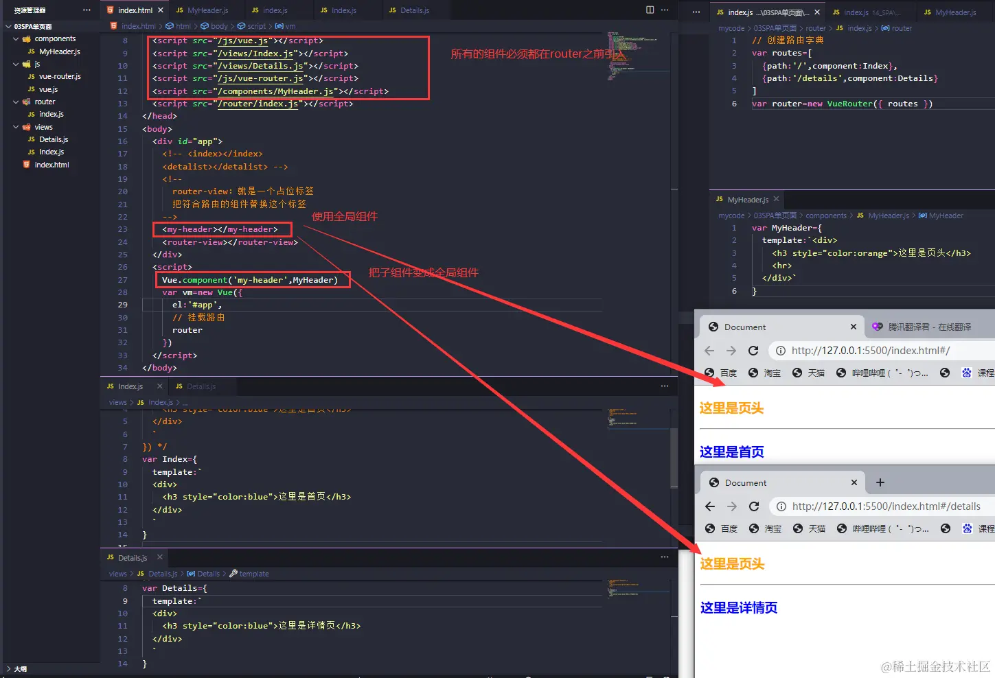Open 哔哩哔哩 bookmark in the index.html#/details browser
This screenshot has height=678, width=995.
[x=882, y=528]
